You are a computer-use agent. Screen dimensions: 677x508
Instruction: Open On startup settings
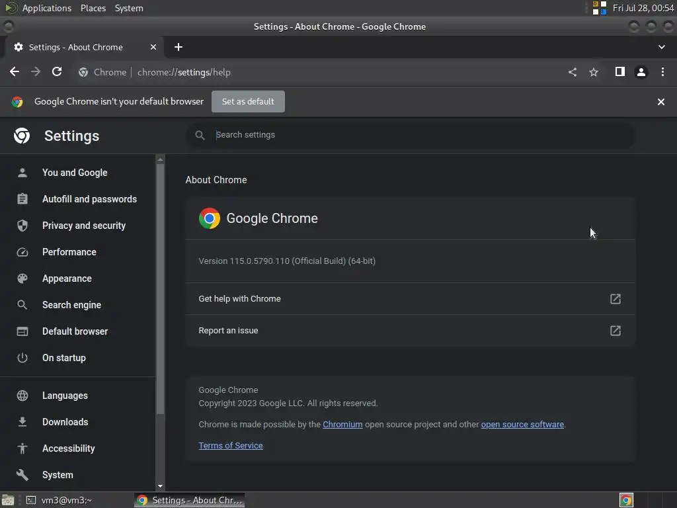pos(64,358)
